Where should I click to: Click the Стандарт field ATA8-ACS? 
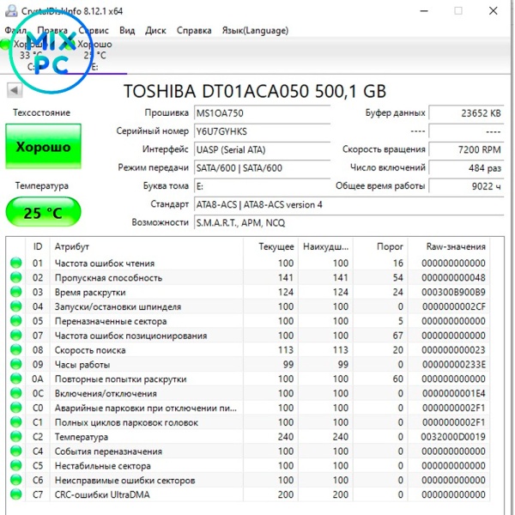pyautogui.click(x=348, y=204)
